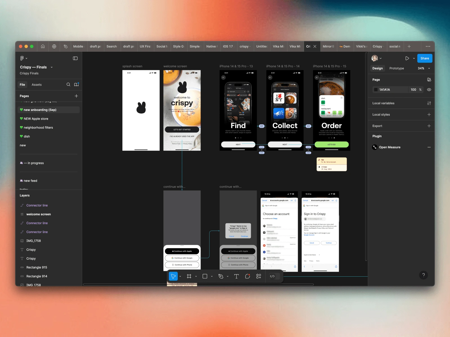Click the 1A1A1A page color swatch
The width and height of the screenshot is (450, 337).
click(x=376, y=90)
